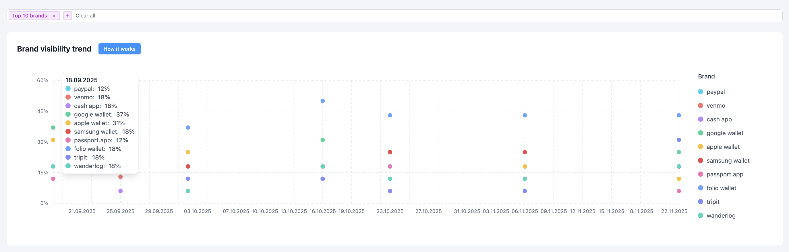Open the How it works button
This screenshot has width=789, height=252.
(x=119, y=49)
